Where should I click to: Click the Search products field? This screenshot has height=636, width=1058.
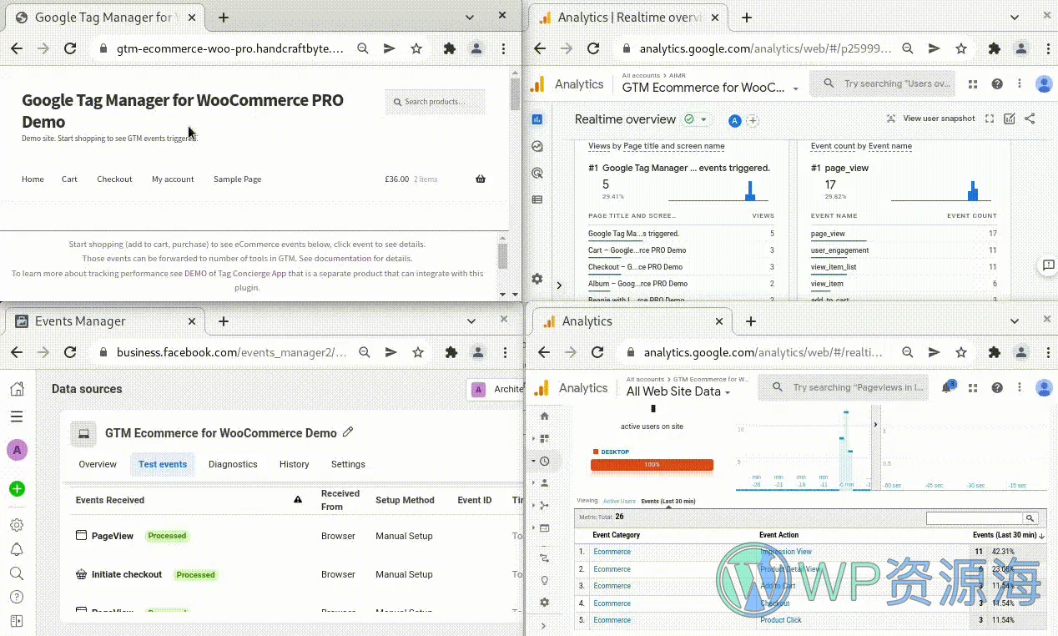[x=436, y=102]
